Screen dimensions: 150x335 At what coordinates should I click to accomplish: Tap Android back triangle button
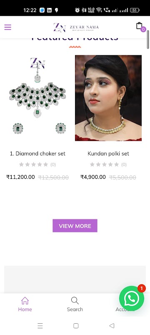point(112,326)
